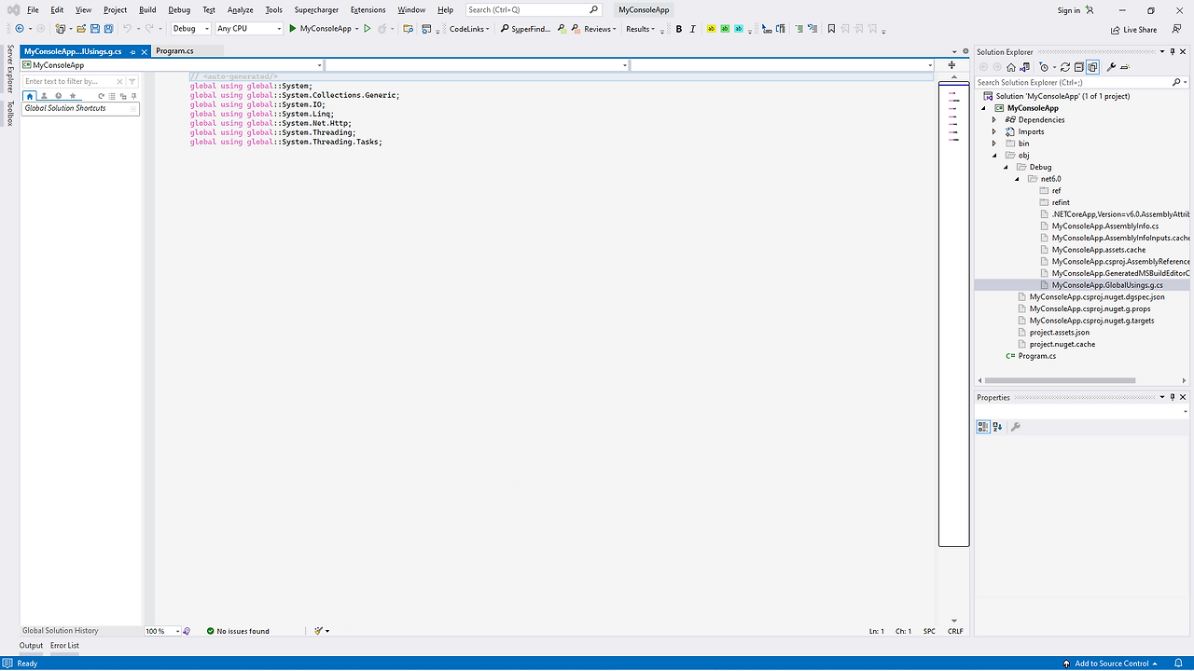
Task: Open Solution Explorer Properties wrench icon
Action: 1112,66
